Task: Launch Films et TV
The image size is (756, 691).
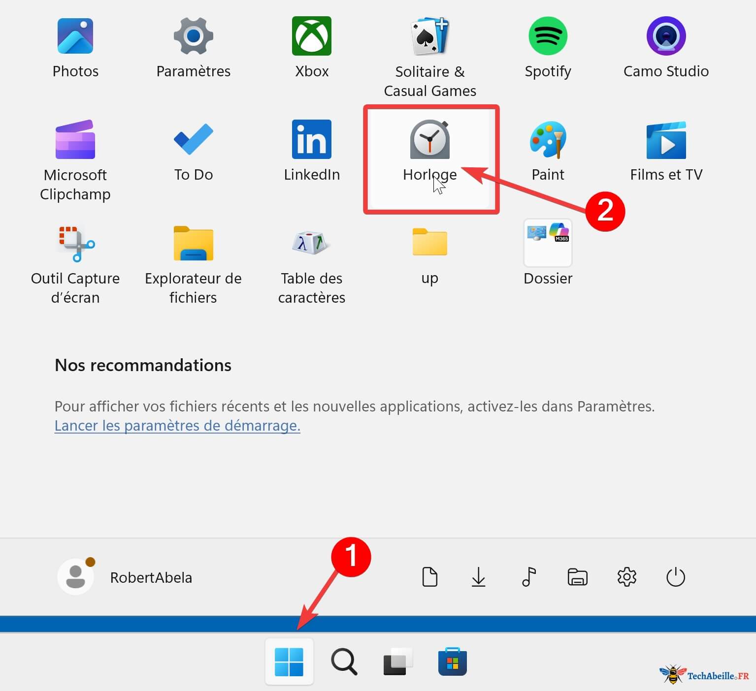Action: point(666,152)
